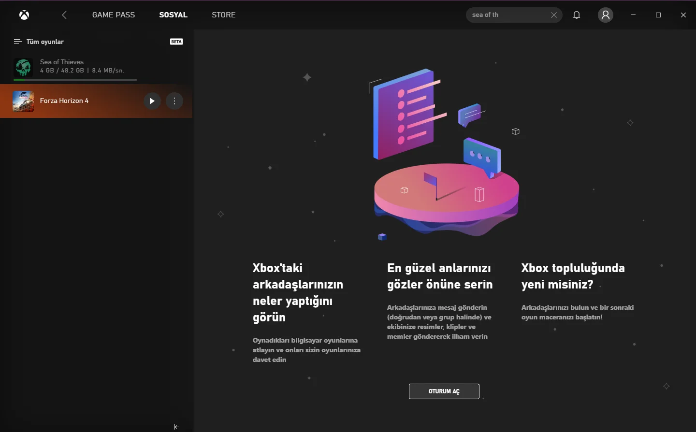Viewport: 696px width, 432px height.
Task: Select the SOSYAL tab
Action: [x=173, y=15]
